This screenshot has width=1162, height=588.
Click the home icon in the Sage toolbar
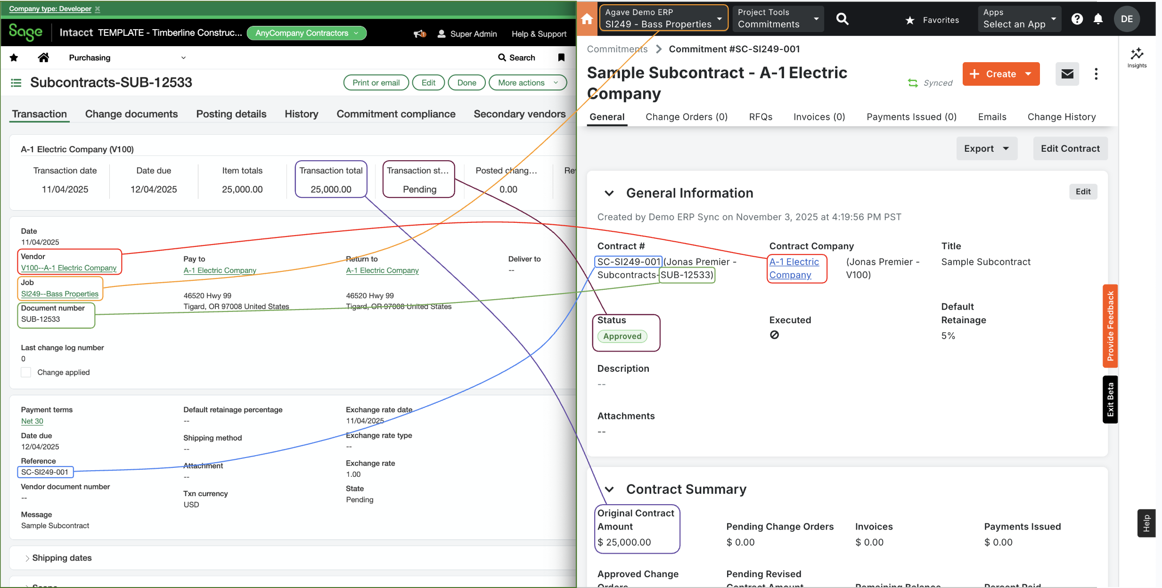click(43, 57)
